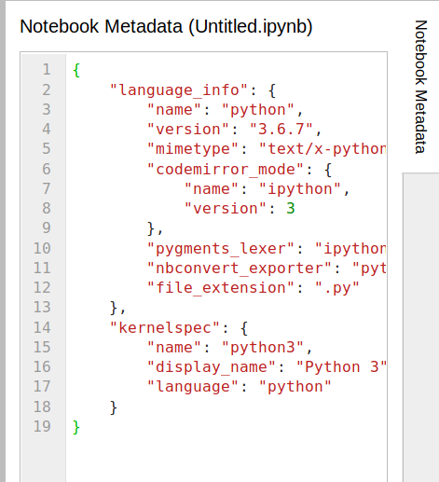The image size is (439, 482).
Task: Click the "codemirror_mode" key
Action: click(x=226, y=170)
